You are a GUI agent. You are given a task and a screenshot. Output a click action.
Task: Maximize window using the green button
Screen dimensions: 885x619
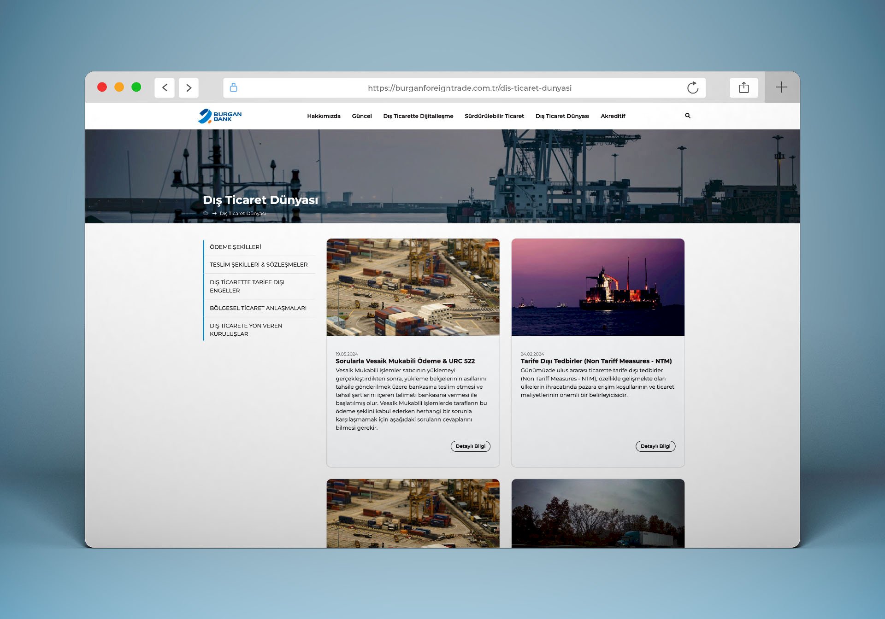pyautogui.click(x=136, y=87)
